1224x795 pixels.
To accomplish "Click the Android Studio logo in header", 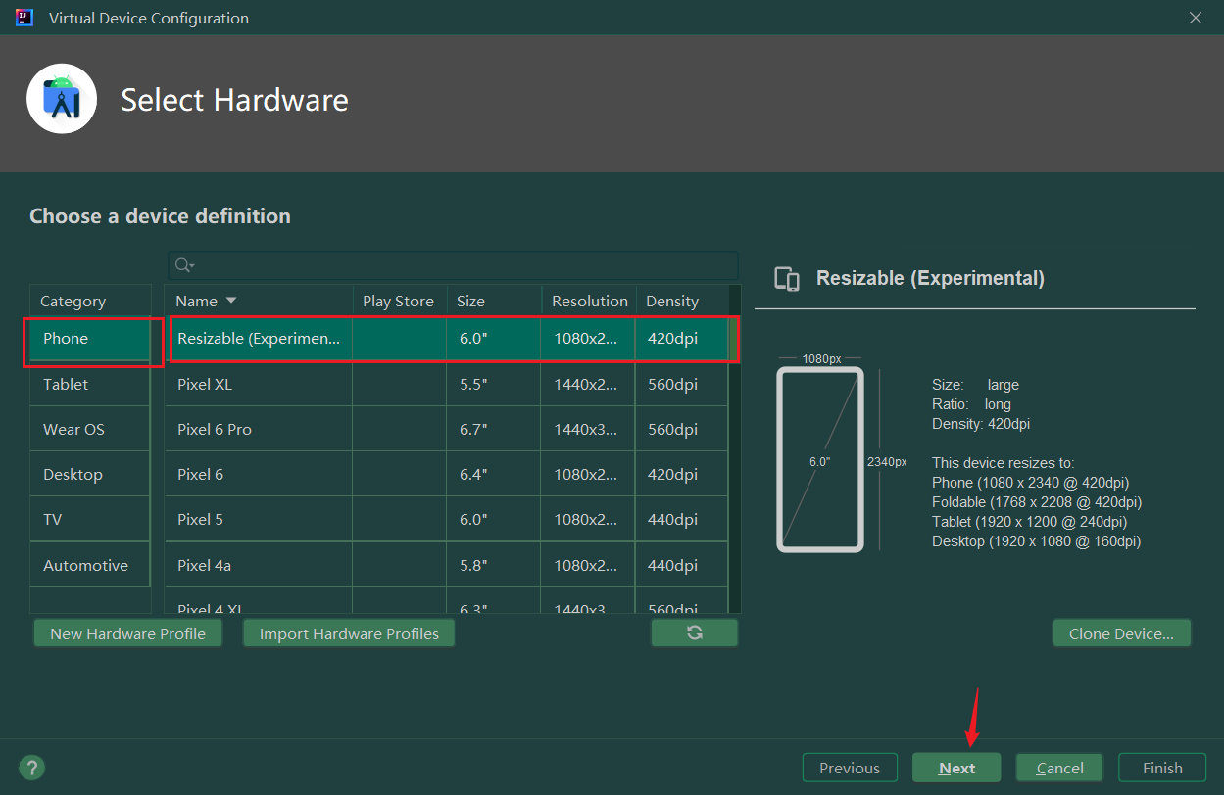I will (x=62, y=99).
